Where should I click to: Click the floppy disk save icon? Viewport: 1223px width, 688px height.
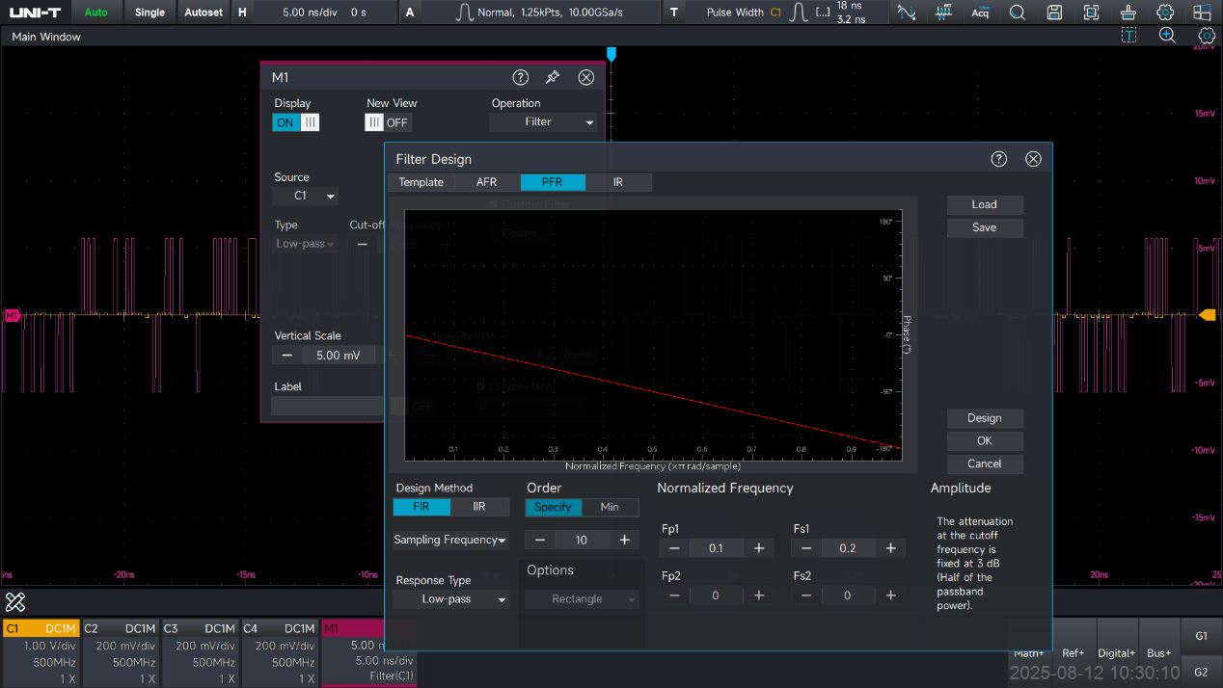(1054, 13)
